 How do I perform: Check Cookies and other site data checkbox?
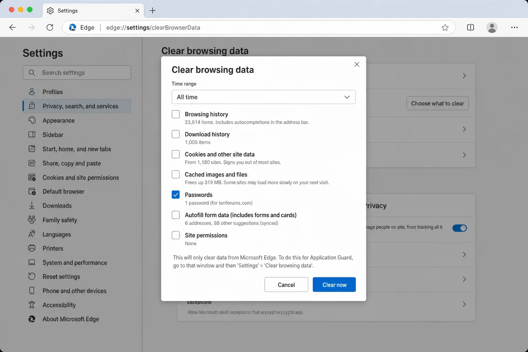176,154
